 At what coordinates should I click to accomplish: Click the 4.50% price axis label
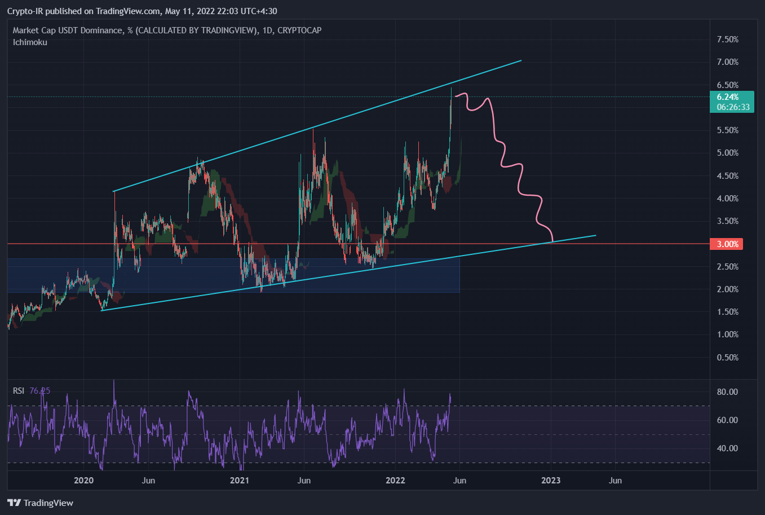pyautogui.click(x=727, y=176)
